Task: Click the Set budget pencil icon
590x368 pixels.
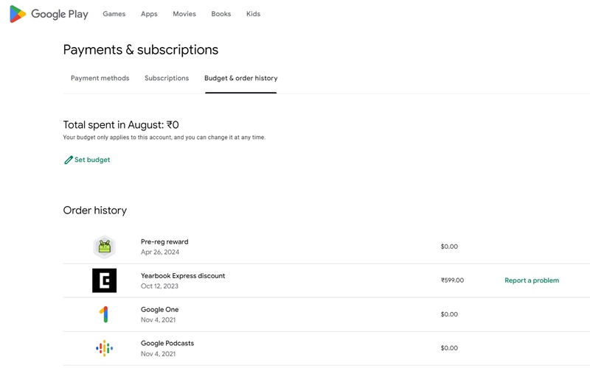Action: pyautogui.click(x=68, y=160)
